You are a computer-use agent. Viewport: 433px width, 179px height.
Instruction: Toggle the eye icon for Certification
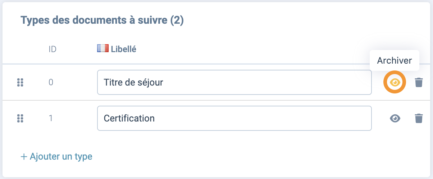[395, 118]
